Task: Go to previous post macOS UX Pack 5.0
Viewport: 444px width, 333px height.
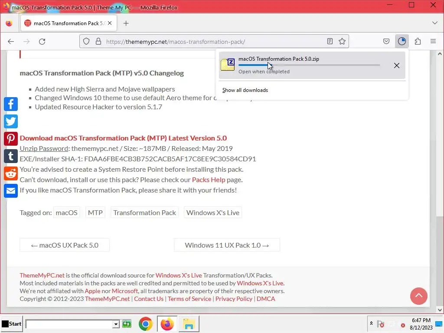Action: 65,245
